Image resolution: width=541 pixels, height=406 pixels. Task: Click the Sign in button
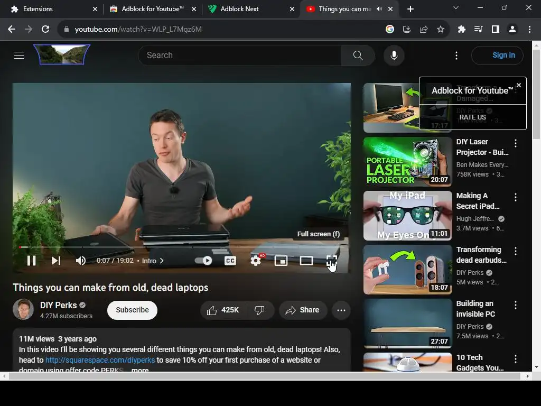[x=497, y=55]
